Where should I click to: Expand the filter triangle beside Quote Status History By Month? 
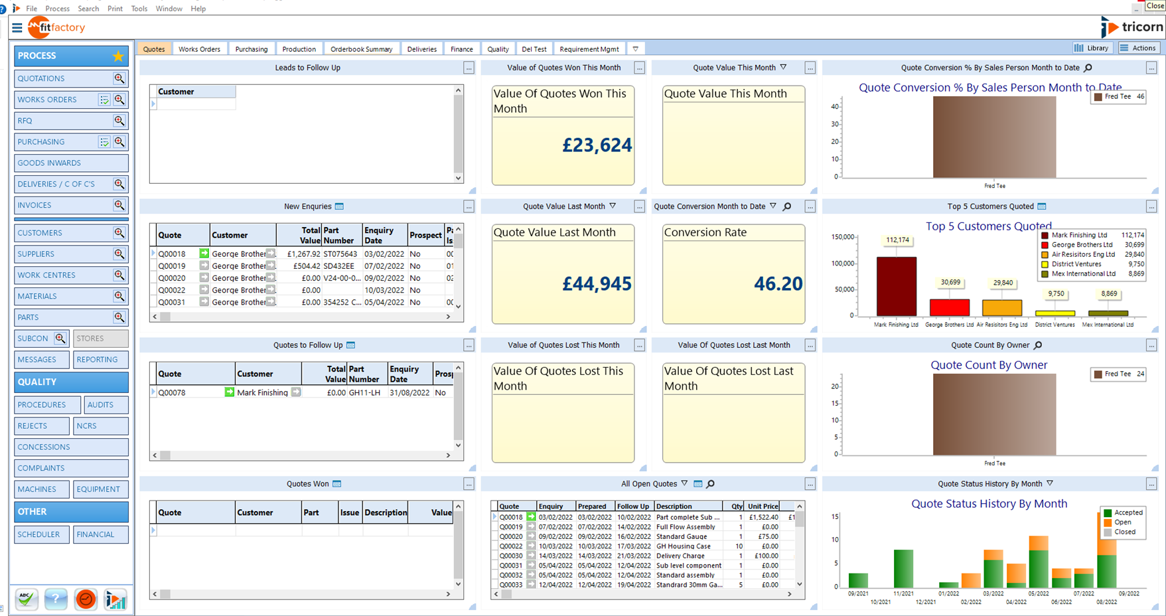tap(1050, 484)
